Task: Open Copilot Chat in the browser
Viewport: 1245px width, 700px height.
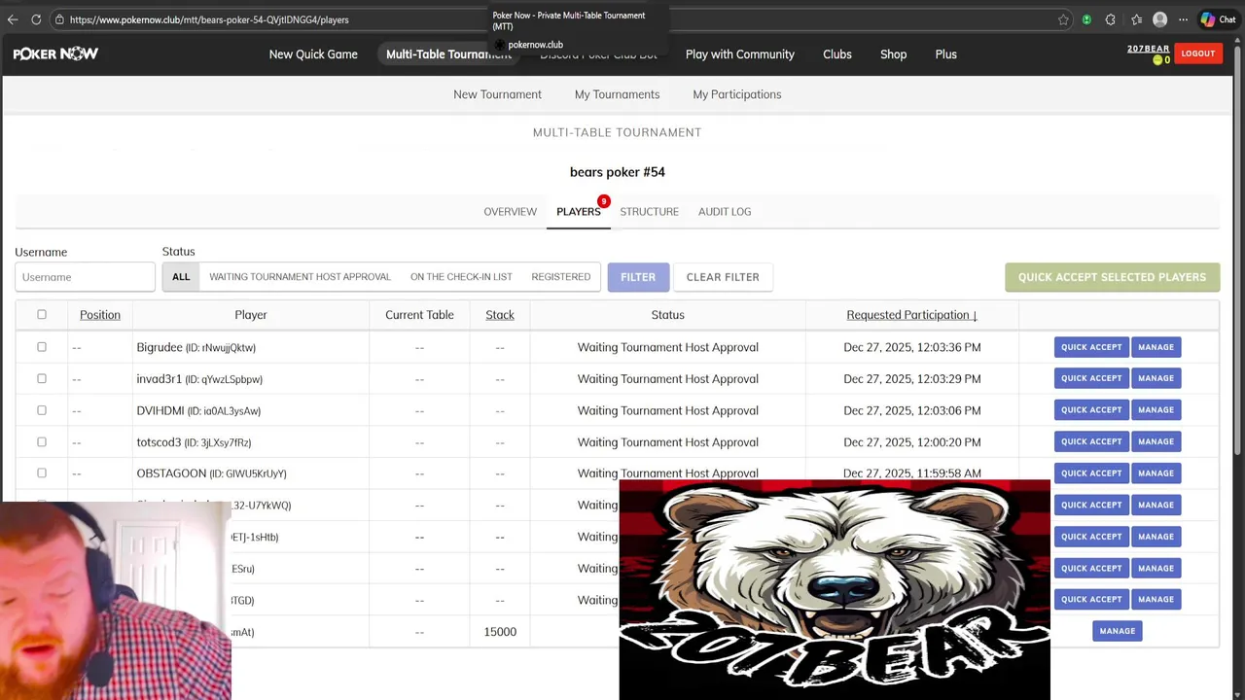Action: coord(1218,19)
